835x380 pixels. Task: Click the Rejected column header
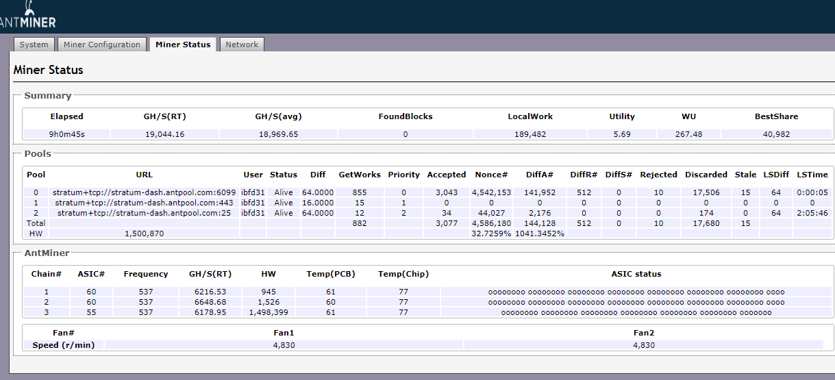[x=658, y=175]
